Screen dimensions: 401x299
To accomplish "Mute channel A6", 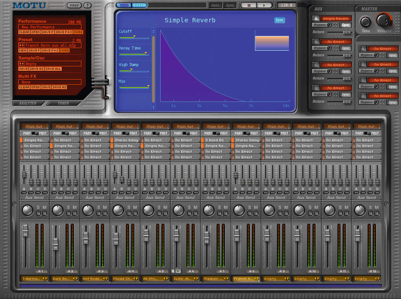I will point(196,213).
